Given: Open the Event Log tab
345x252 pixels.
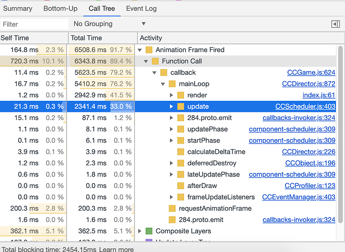Looking at the screenshot, I should [141, 9].
